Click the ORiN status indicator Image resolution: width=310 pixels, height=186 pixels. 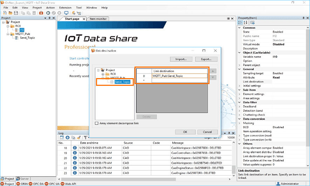click(x=22, y=184)
